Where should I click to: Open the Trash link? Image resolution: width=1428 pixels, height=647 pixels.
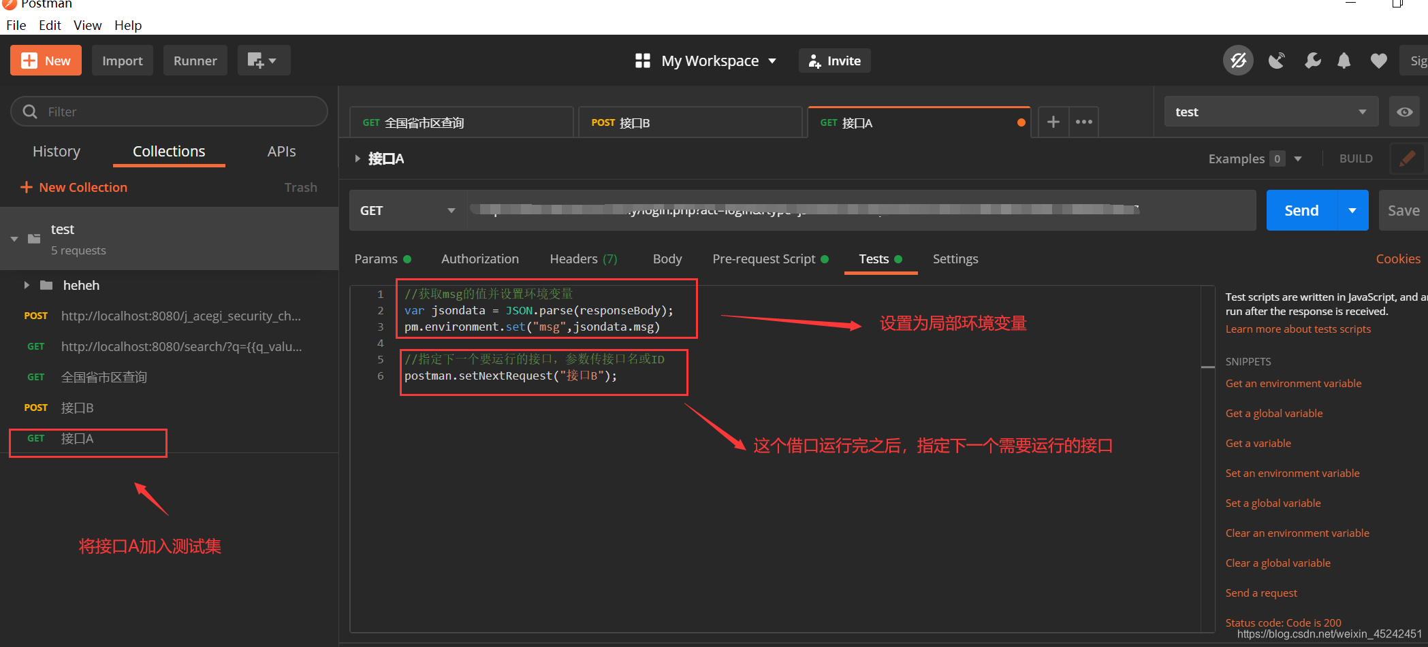coord(301,187)
